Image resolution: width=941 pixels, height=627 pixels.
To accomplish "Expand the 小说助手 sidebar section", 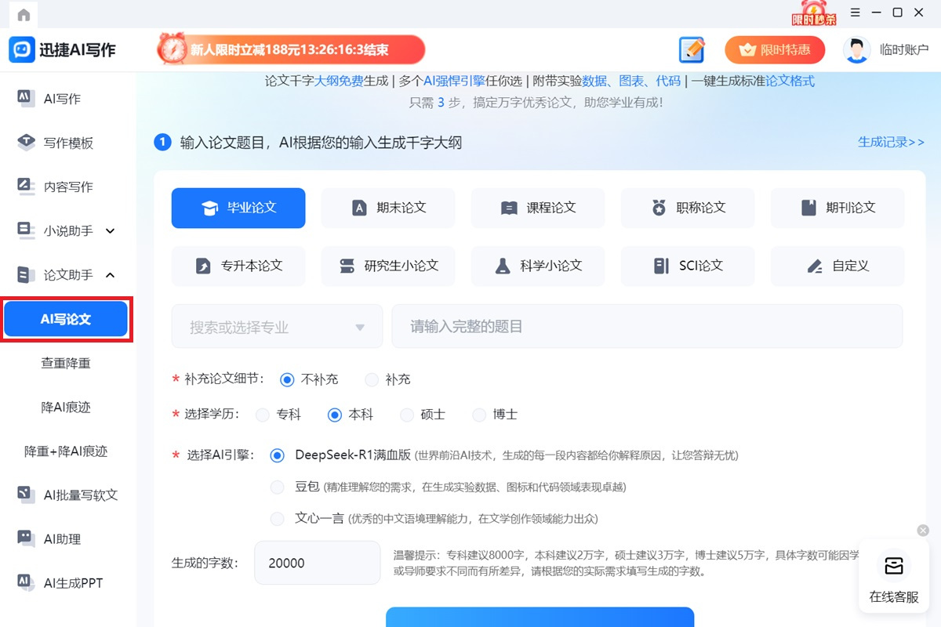I will [x=111, y=230].
